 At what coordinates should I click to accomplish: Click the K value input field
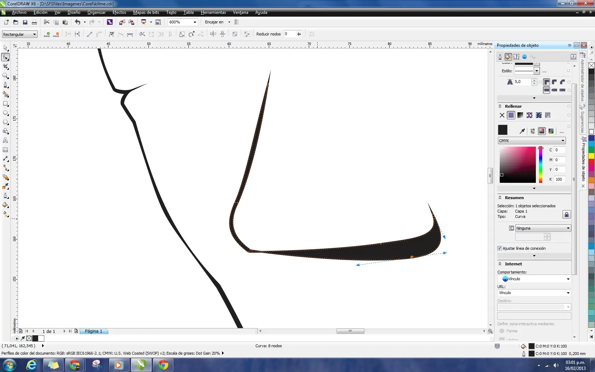point(560,179)
